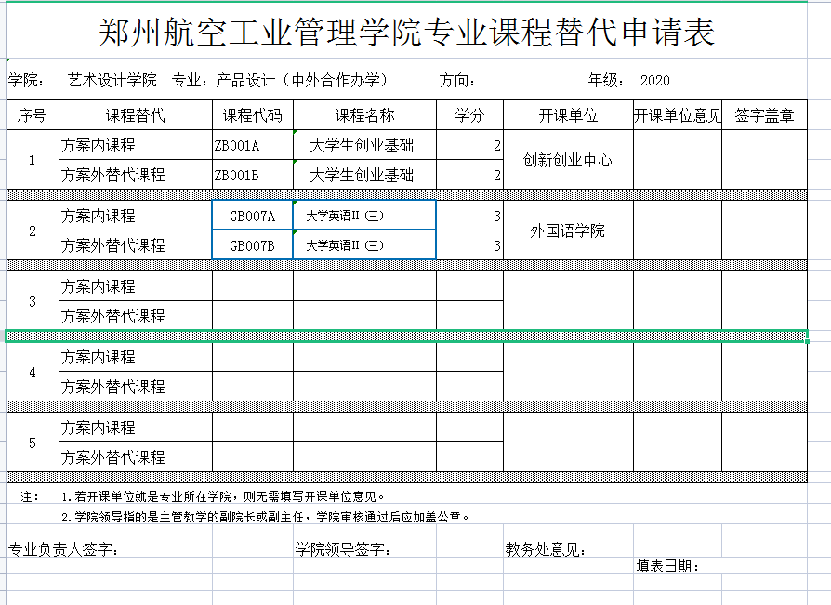Click the 方向： label cell

tap(457, 81)
